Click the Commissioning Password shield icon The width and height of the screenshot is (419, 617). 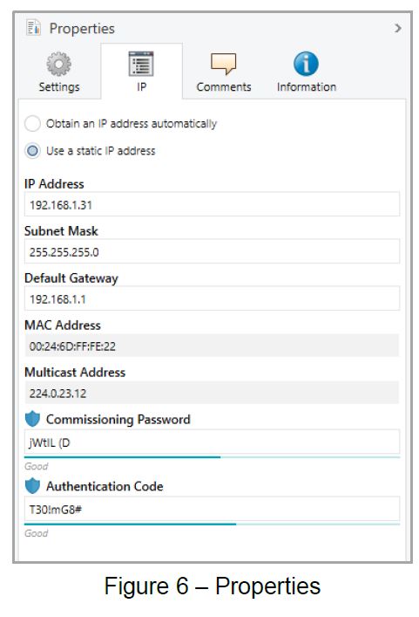[32, 419]
